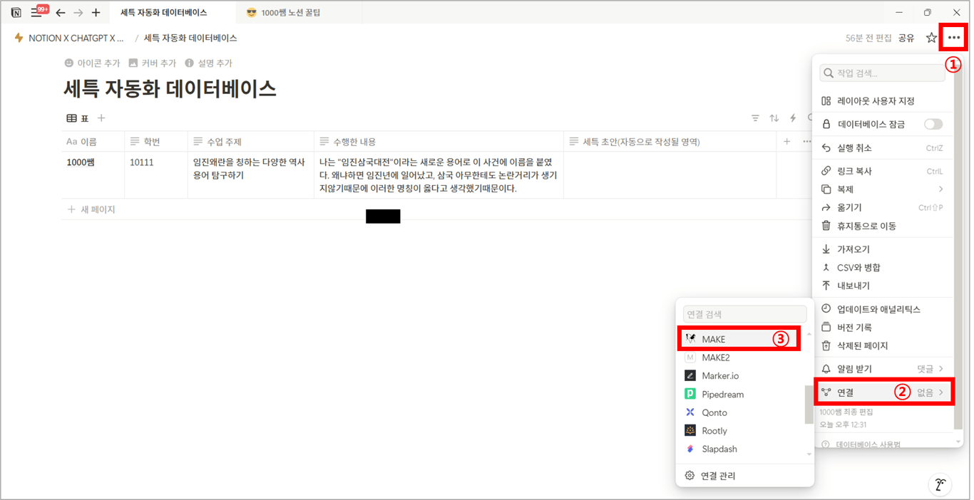974x500 pixels.
Task: Open the floating help button at bottom right
Action: [940, 485]
